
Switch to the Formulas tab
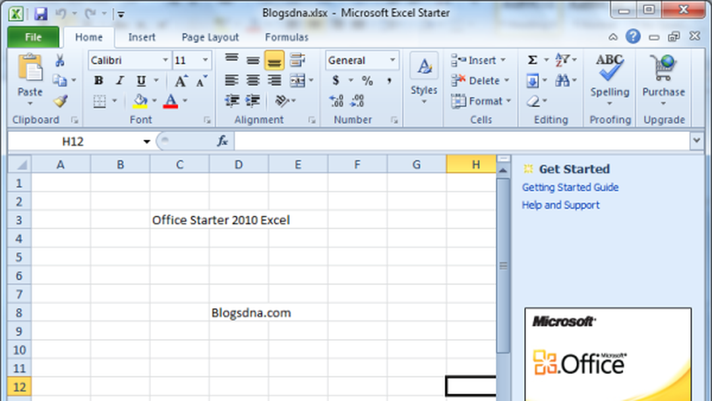pyautogui.click(x=287, y=37)
